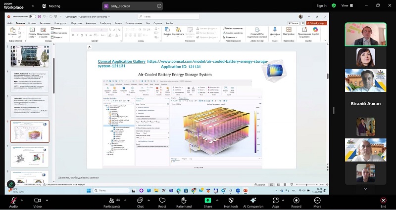Click Comsol Application Gallery hyperlink
Screen dimensions: 396x210
click(x=121, y=61)
